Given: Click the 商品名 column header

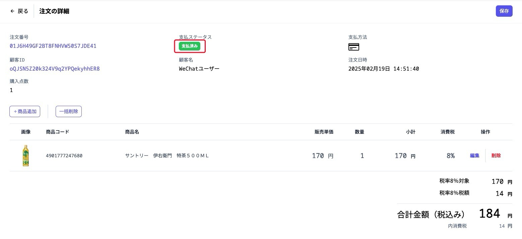Looking at the screenshot, I should coord(132,132).
